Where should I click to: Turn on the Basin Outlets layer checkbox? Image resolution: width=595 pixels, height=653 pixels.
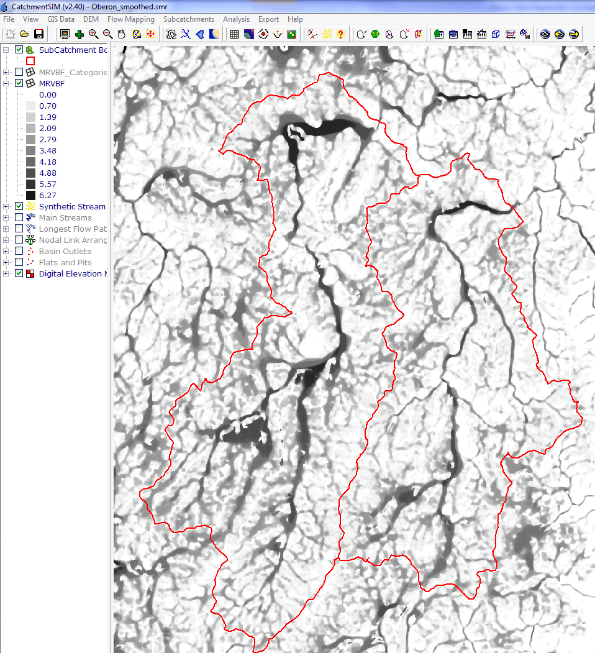pos(19,251)
